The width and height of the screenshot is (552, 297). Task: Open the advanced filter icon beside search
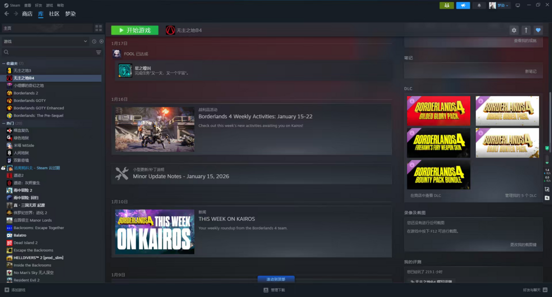click(x=99, y=52)
